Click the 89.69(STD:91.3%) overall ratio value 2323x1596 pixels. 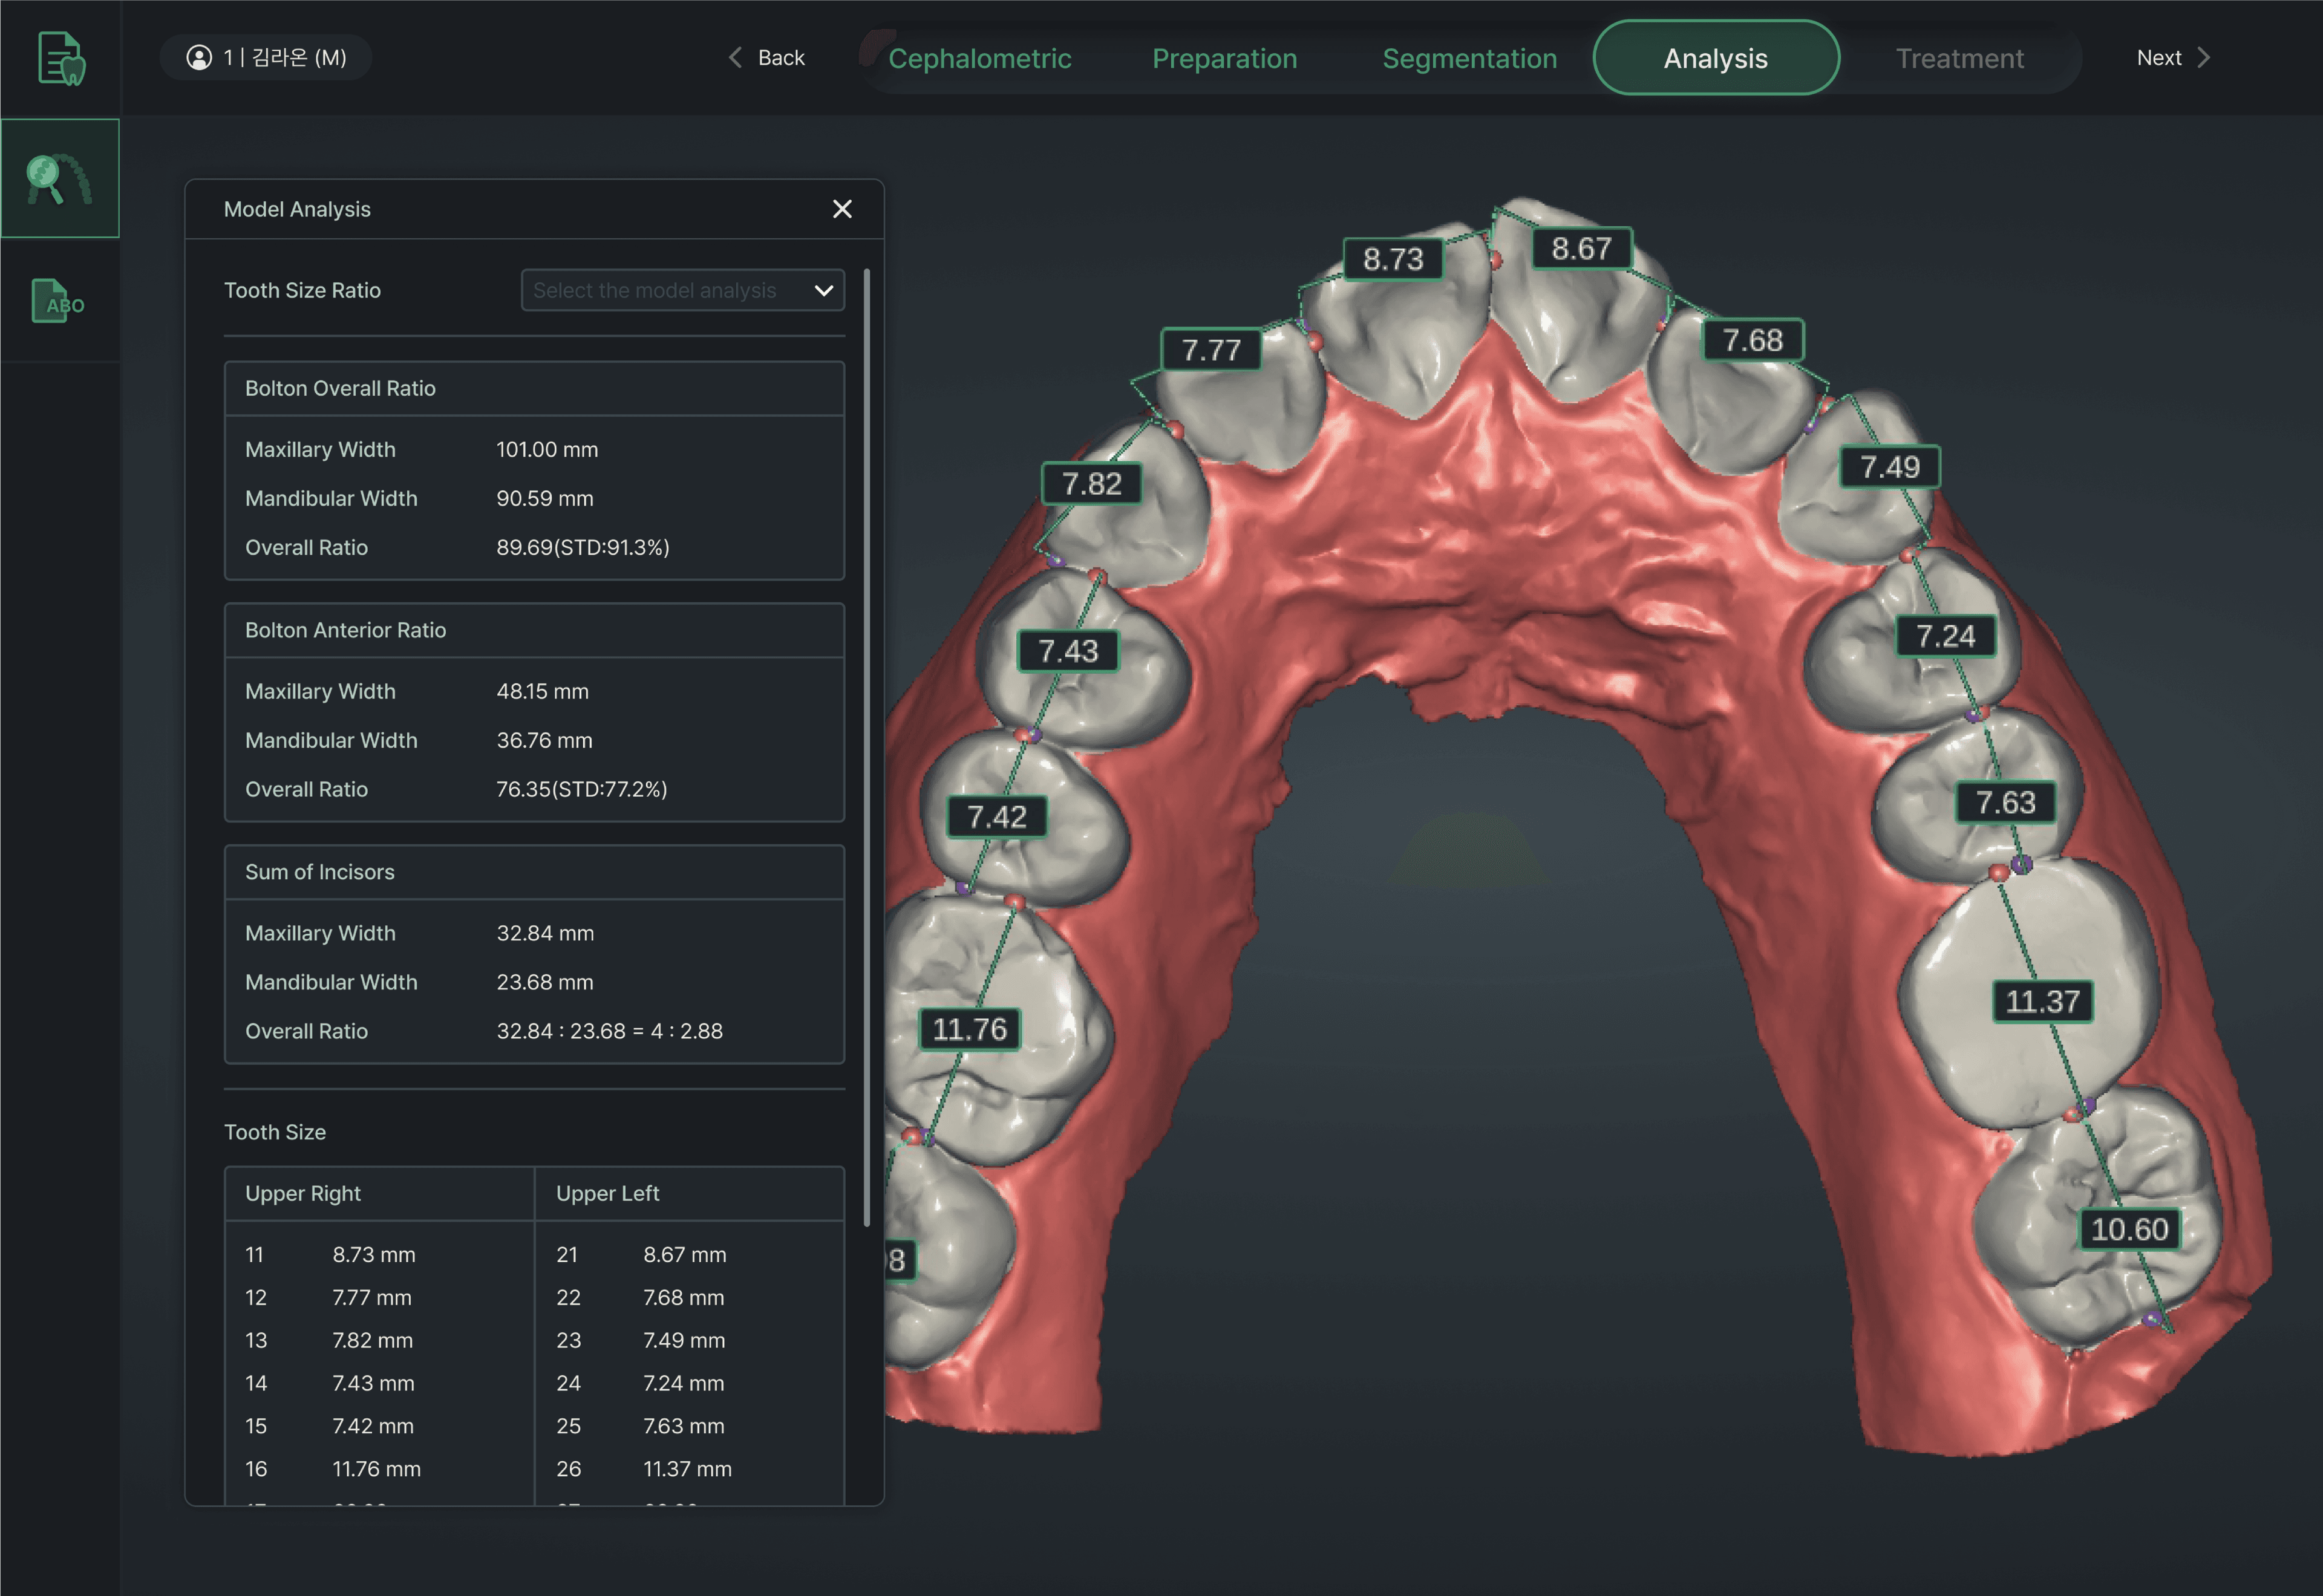(582, 547)
